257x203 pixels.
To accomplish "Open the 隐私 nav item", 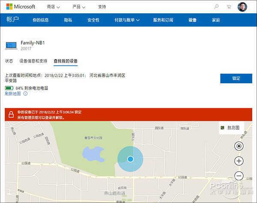I will [68, 20].
